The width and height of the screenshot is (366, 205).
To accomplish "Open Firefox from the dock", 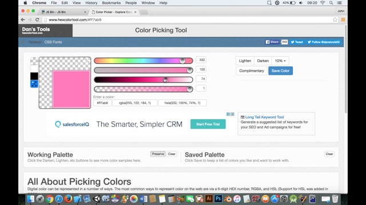I will [x=68, y=199].
